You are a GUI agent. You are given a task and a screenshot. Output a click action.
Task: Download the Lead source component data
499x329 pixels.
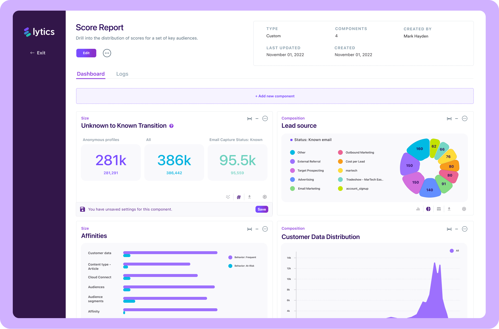tap(449, 209)
